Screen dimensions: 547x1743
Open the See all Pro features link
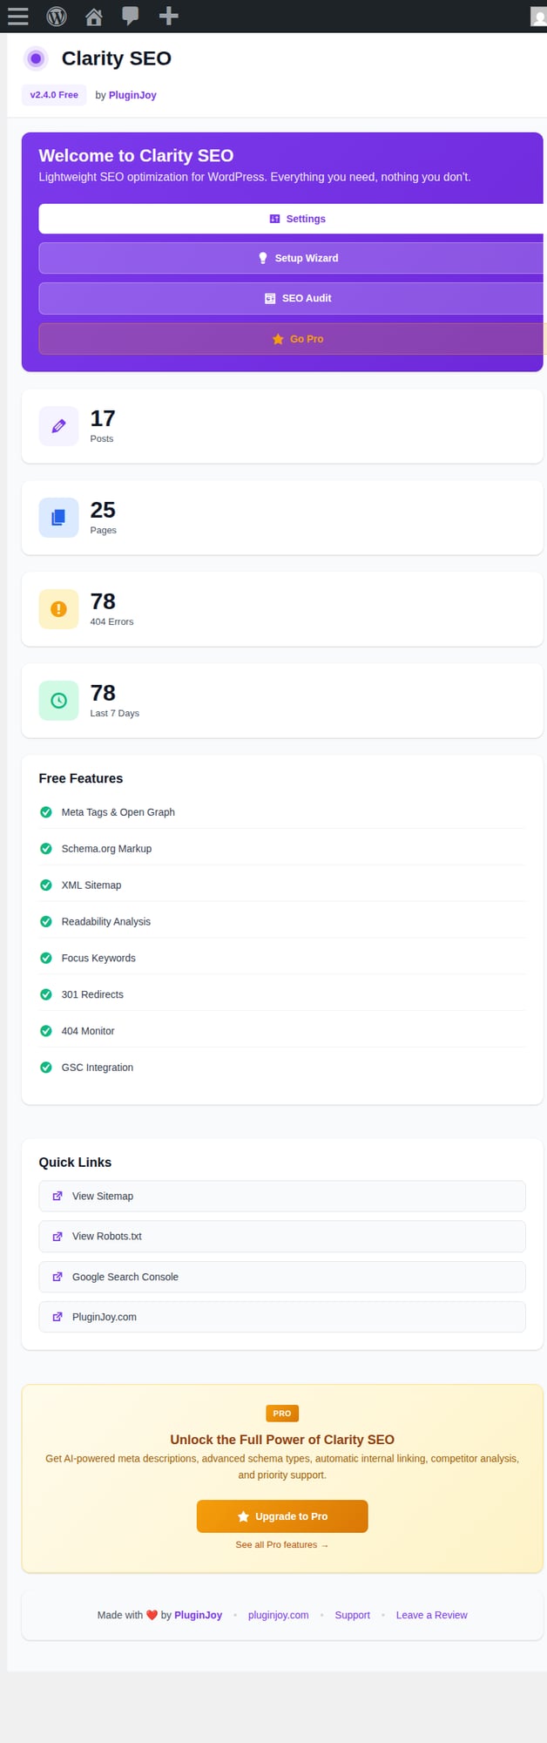(281, 1544)
